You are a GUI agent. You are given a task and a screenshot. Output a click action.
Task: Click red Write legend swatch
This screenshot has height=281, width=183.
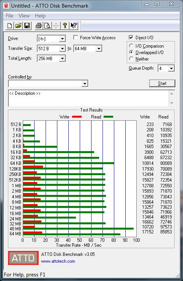(x=77, y=117)
